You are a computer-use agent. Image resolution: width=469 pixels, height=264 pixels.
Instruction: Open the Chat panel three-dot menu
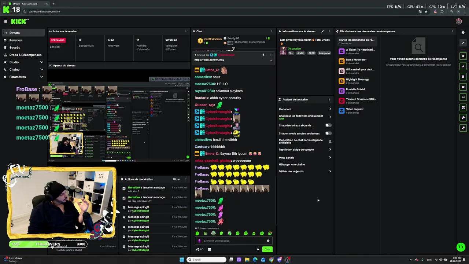pyautogui.click(x=272, y=31)
